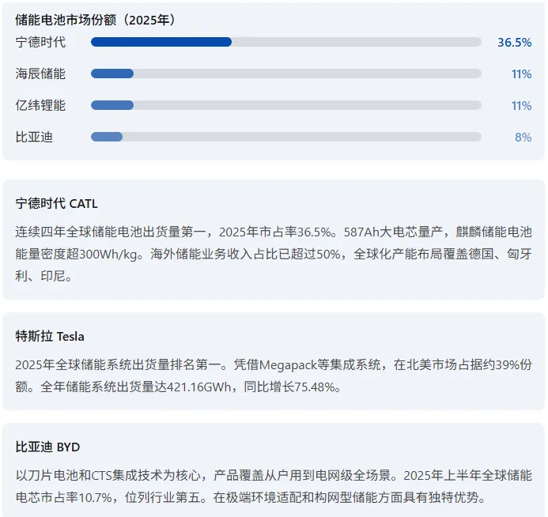Click the CATL description paragraph
The height and width of the screenshot is (517, 548).
point(274,255)
